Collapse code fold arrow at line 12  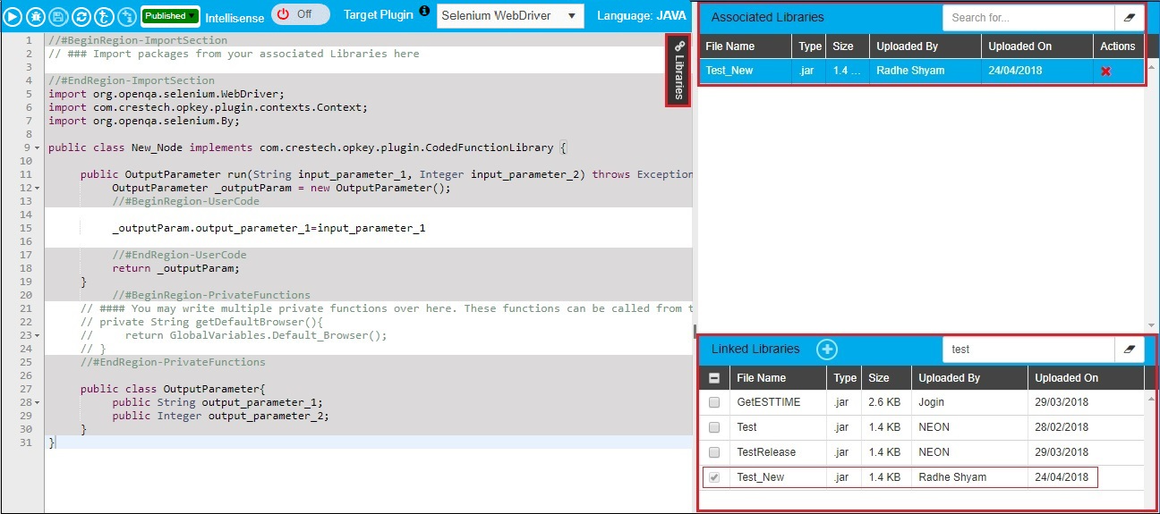[x=38, y=188]
